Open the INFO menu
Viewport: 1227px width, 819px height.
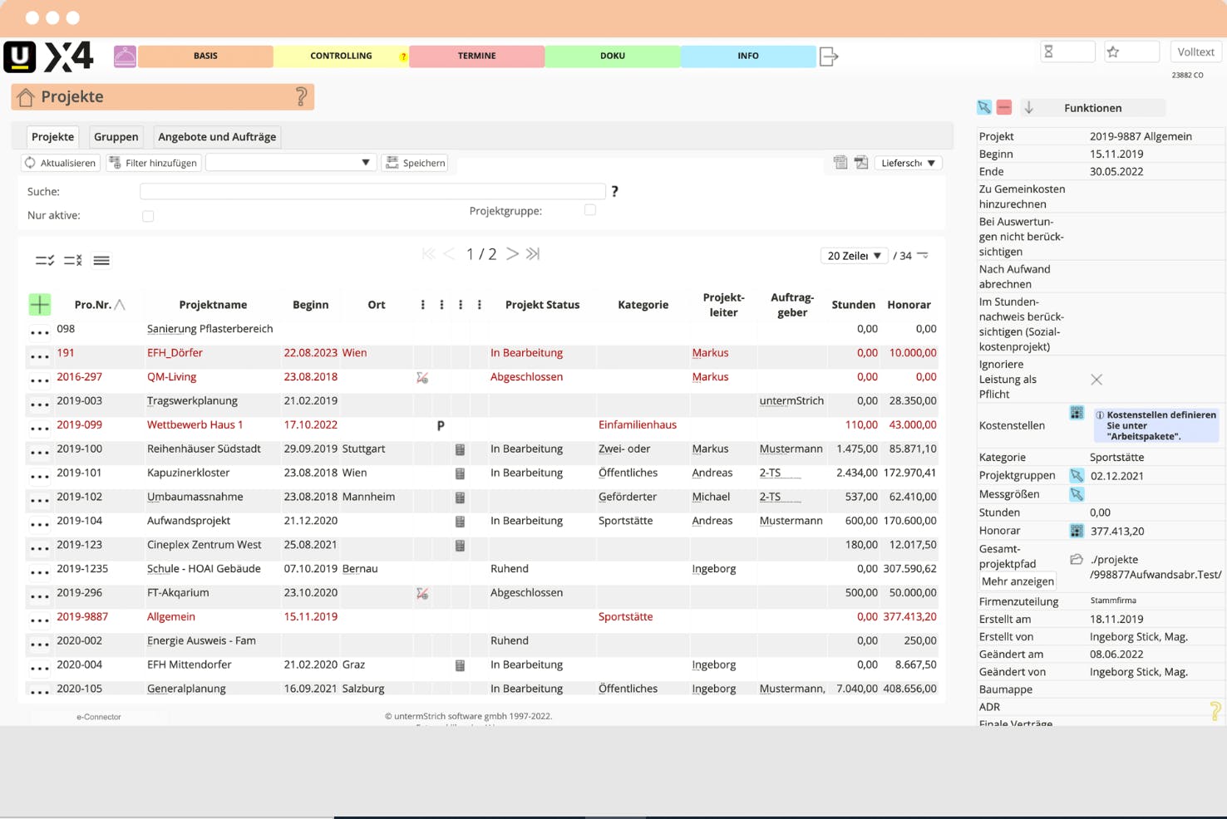748,56
